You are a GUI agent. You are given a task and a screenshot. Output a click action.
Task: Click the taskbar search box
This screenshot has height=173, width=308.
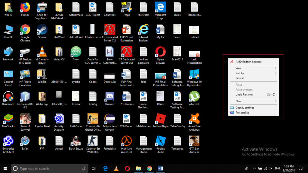pos(50,168)
